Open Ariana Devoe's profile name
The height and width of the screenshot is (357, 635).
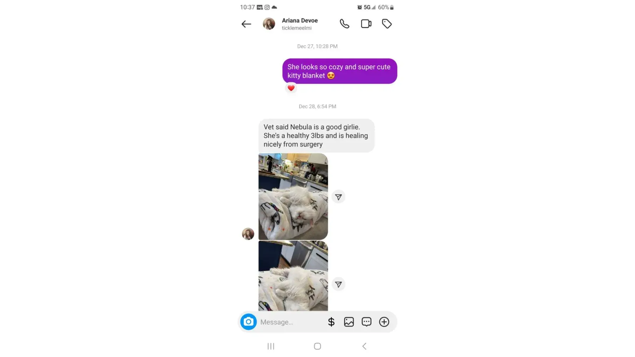tap(300, 21)
